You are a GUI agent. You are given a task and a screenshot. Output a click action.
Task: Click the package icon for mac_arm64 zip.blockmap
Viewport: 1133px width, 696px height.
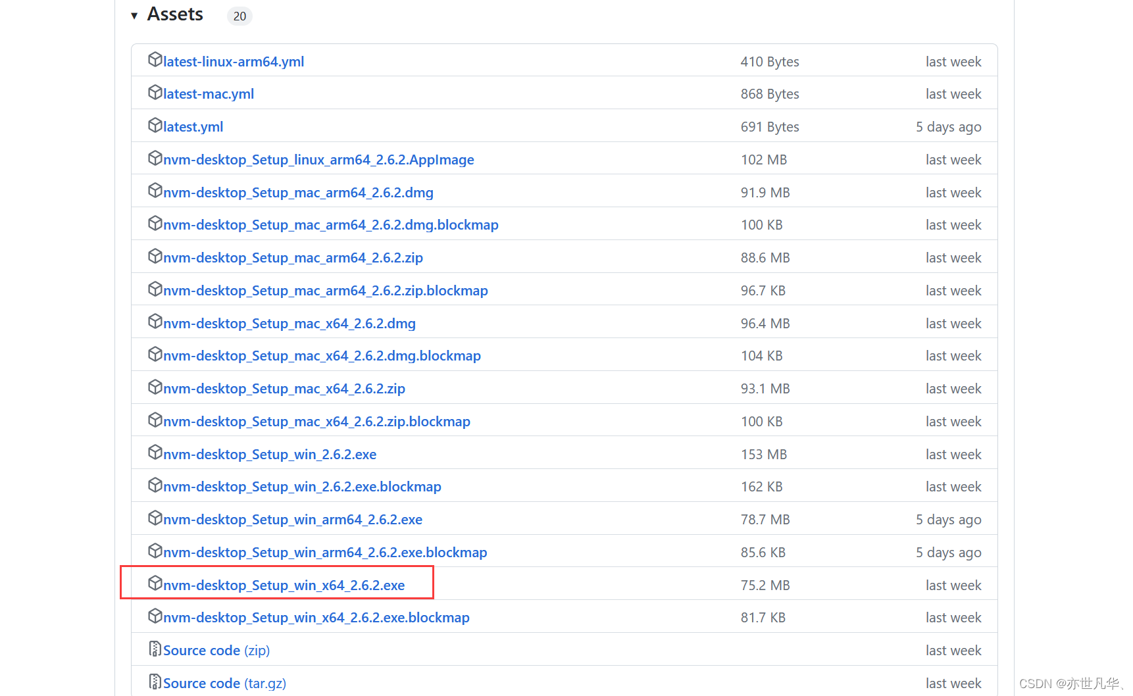coord(155,289)
